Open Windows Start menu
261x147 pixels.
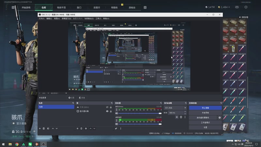[3, 144]
